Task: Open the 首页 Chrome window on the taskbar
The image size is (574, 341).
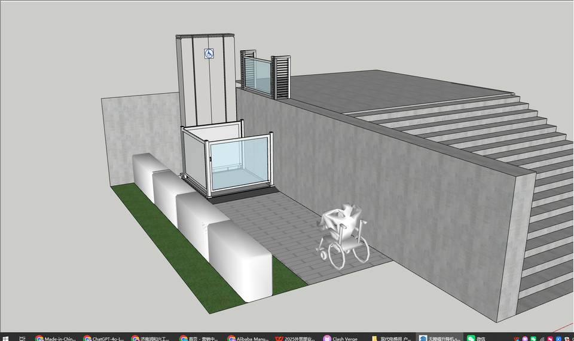Action: [200, 339]
